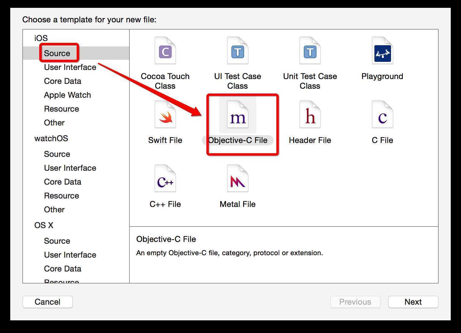Select the Cocoa Touch Class template icon
Image resolution: width=461 pixels, height=333 pixels.
click(165, 50)
